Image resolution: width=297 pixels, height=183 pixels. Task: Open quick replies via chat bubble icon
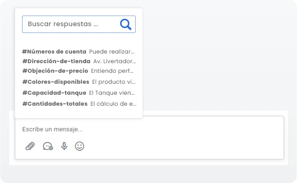48,146
